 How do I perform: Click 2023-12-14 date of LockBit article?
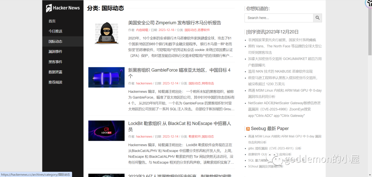pos(170,137)
